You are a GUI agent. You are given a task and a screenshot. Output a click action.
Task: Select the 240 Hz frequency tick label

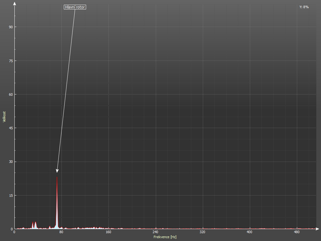(x=155, y=232)
